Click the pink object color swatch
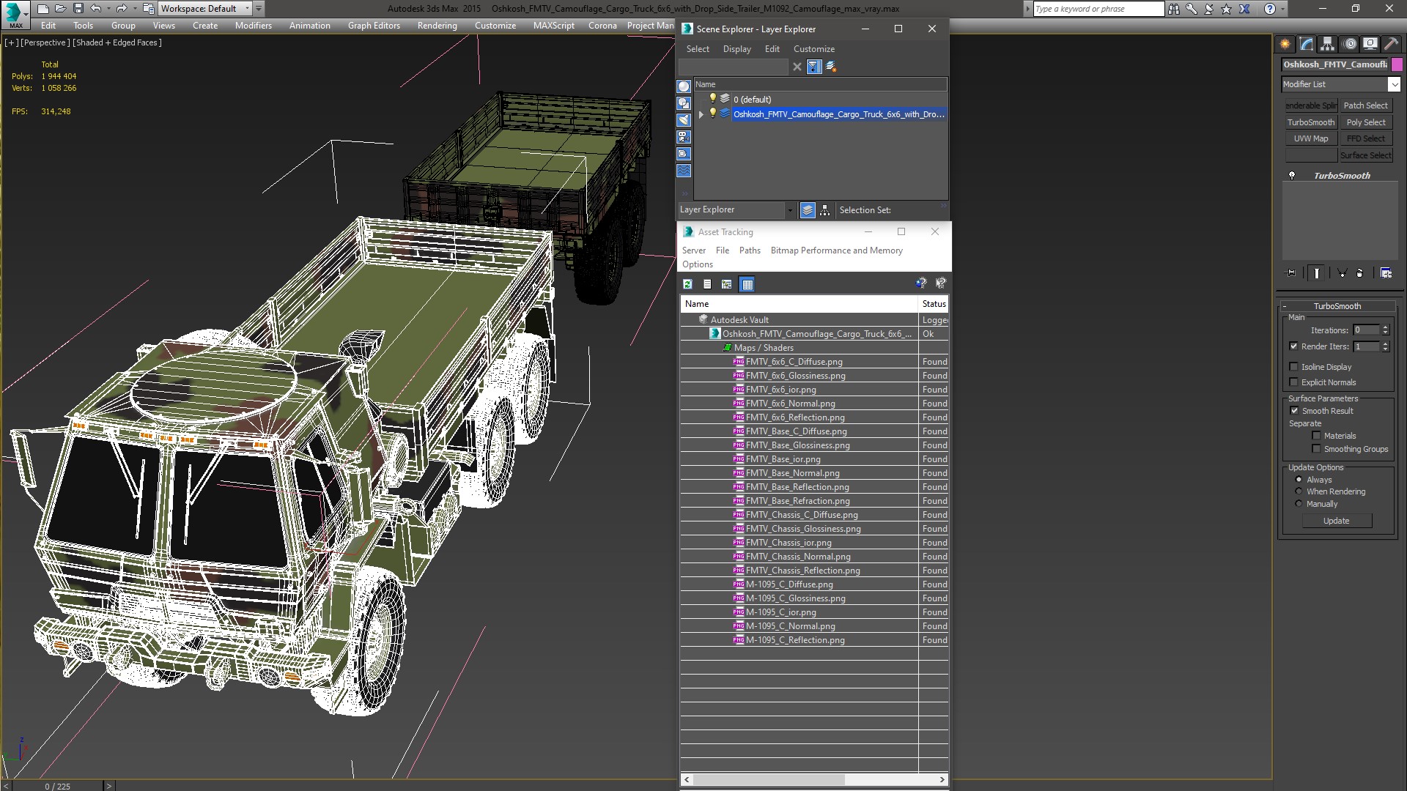 [1397, 64]
